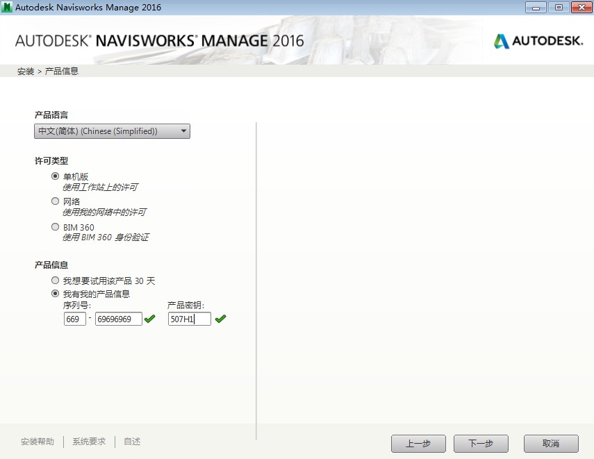Open the 安装帮助 installation help link

pos(38,442)
